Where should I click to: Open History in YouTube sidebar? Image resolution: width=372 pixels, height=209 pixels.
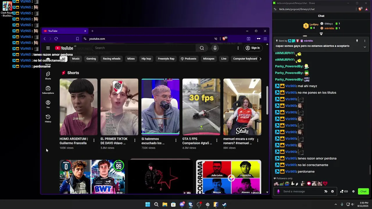[48, 118]
